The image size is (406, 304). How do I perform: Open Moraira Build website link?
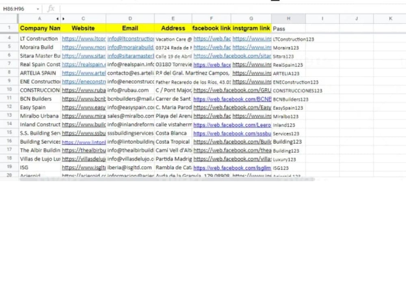point(84,47)
